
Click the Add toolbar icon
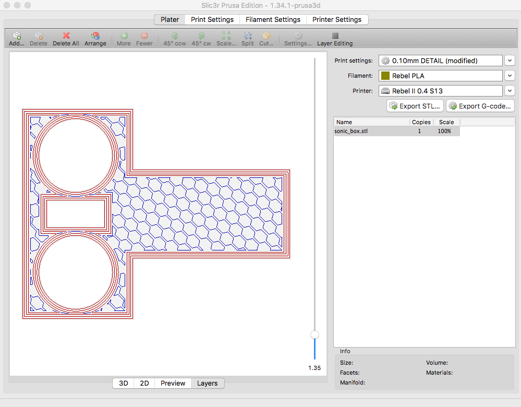coord(17,36)
